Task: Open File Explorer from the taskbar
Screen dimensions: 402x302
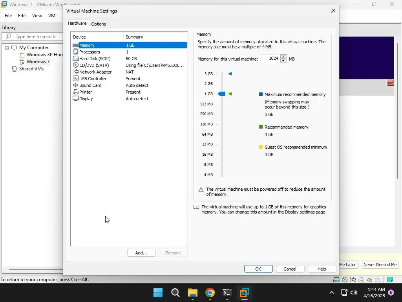Action: point(192,293)
